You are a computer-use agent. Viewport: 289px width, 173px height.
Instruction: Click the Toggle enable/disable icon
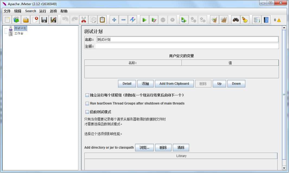(x=132, y=20)
